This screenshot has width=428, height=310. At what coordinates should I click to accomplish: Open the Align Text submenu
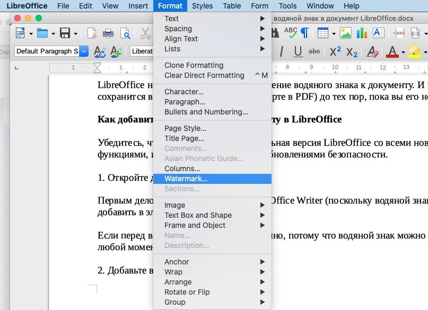coord(212,39)
